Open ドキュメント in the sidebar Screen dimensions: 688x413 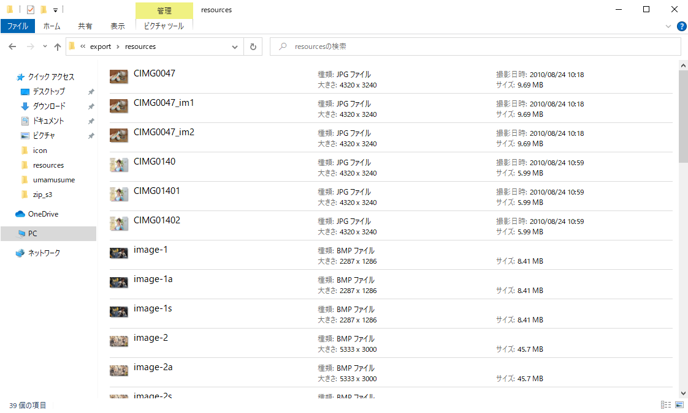coord(48,121)
